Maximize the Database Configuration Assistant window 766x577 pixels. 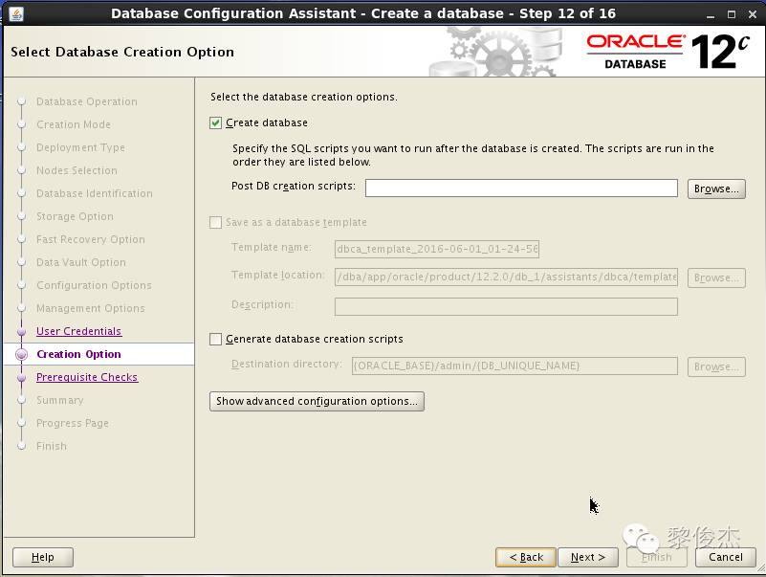[732, 14]
